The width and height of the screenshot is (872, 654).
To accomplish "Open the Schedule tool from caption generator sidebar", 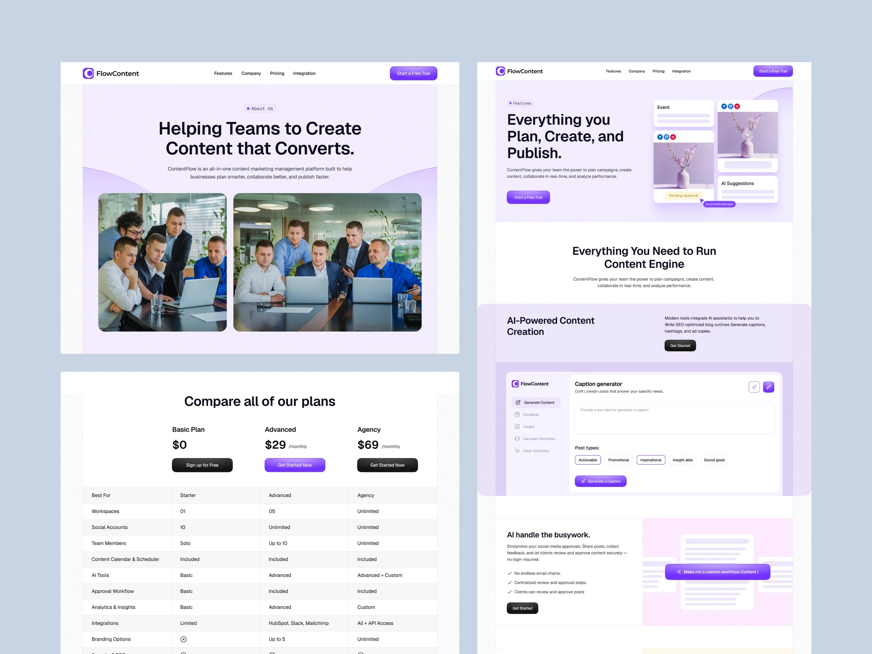I will [531, 414].
